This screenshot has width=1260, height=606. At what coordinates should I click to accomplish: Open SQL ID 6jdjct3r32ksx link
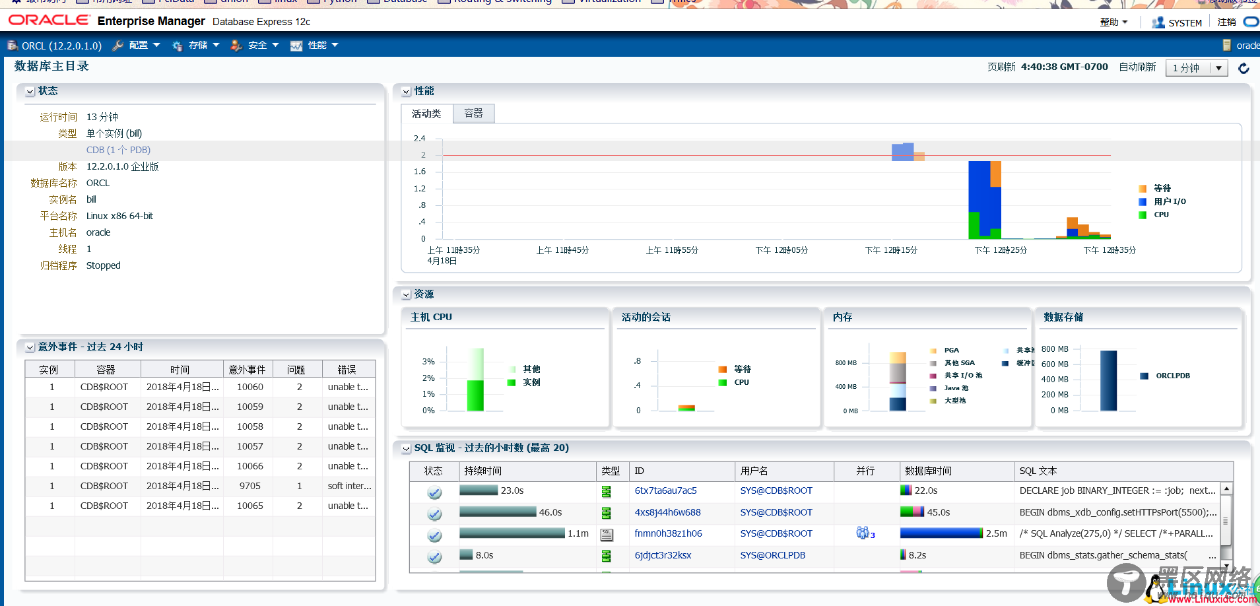(663, 555)
